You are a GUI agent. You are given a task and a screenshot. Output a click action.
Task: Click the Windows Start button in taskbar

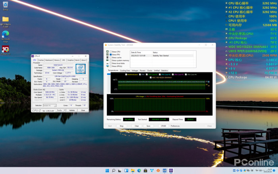pos(106,170)
